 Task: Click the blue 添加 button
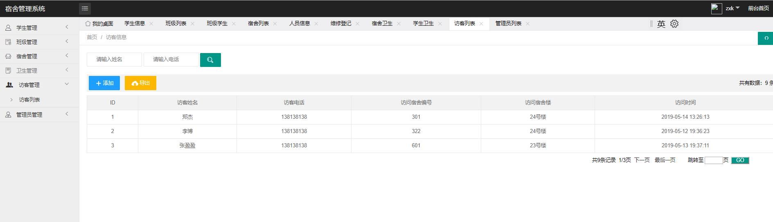pyautogui.click(x=104, y=83)
